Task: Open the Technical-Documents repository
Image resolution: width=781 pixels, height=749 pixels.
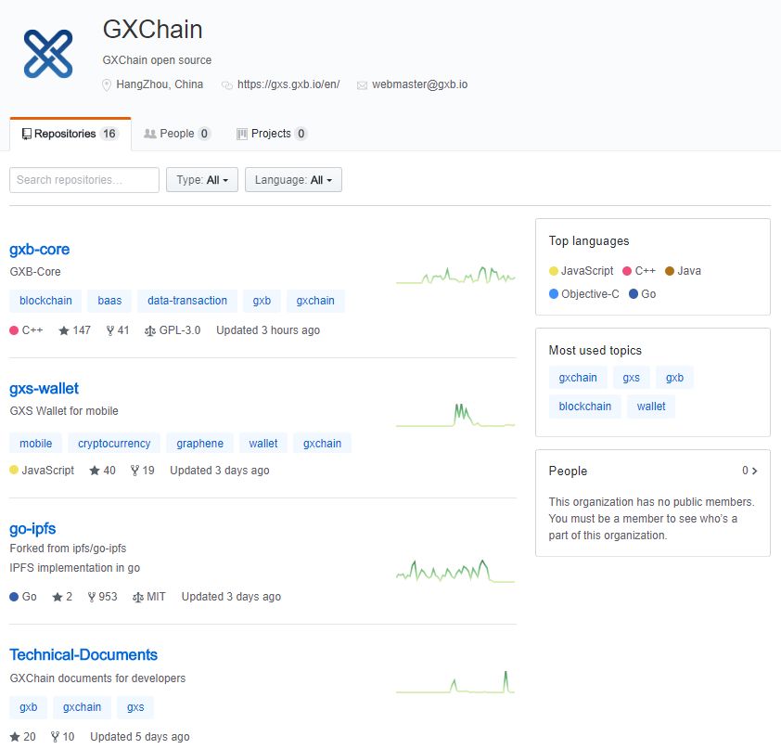Action: click(83, 655)
